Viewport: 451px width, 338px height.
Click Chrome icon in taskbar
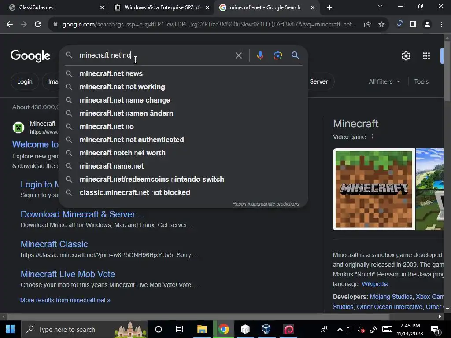(223, 329)
